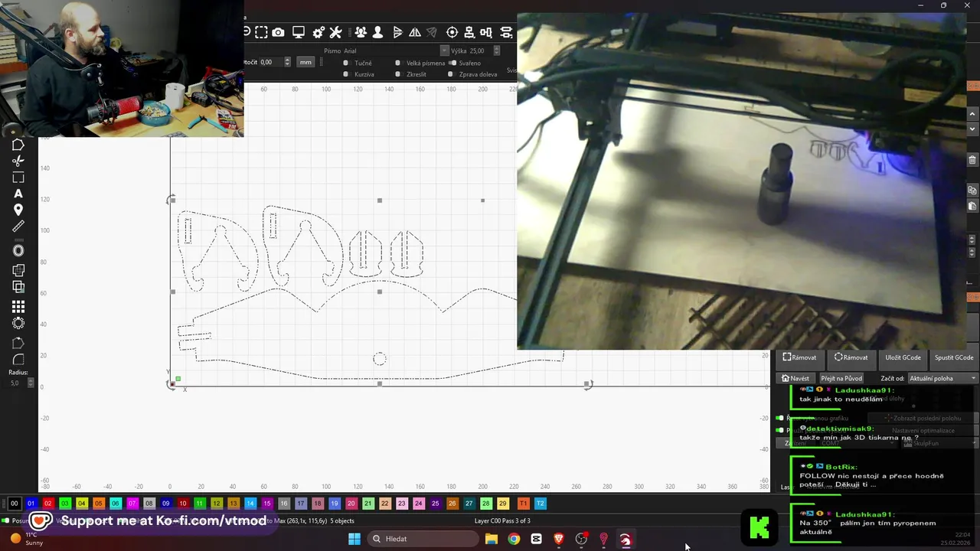This screenshot has width=980, height=551.
Task: Open Brave browser from the taskbar
Action: [559, 539]
